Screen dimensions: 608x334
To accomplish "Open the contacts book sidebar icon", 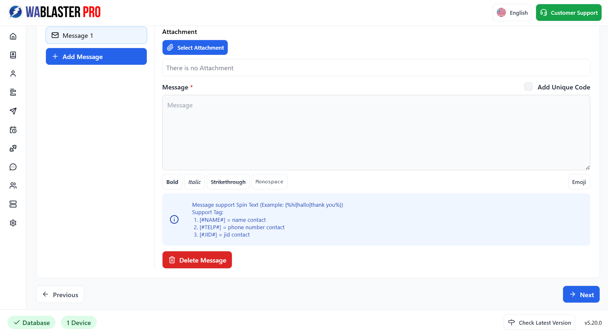I will [13, 55].
